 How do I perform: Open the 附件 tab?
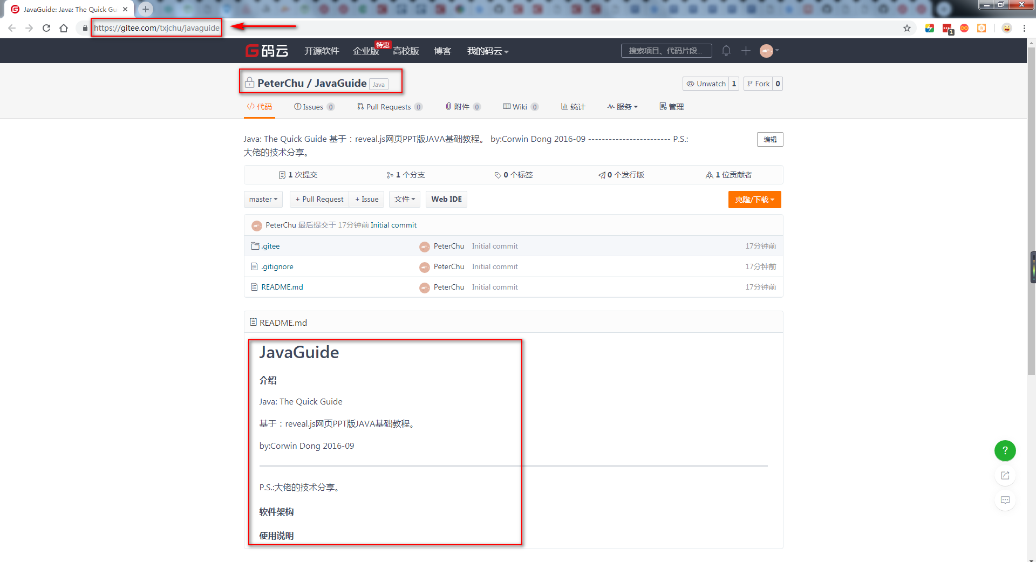point(463,107)
